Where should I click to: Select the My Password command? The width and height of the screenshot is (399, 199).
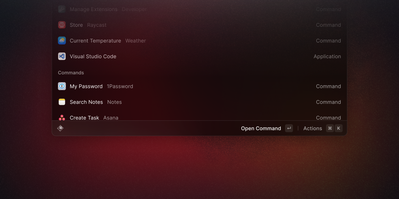coord(199,86)
